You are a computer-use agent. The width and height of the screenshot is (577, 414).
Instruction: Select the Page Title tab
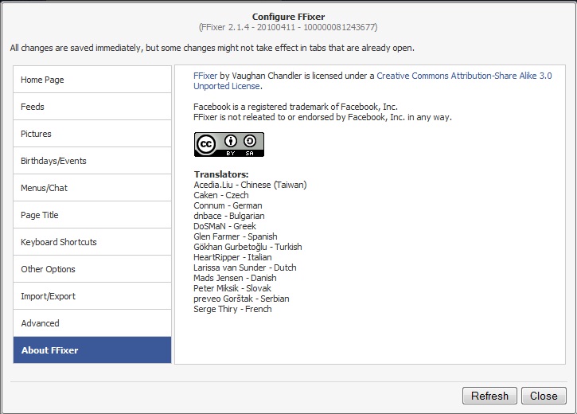(92, 215)
